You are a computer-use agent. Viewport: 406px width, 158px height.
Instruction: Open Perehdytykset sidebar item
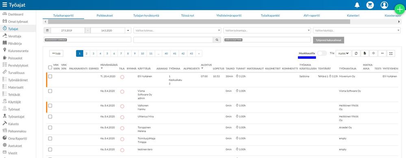click(18, 65)
